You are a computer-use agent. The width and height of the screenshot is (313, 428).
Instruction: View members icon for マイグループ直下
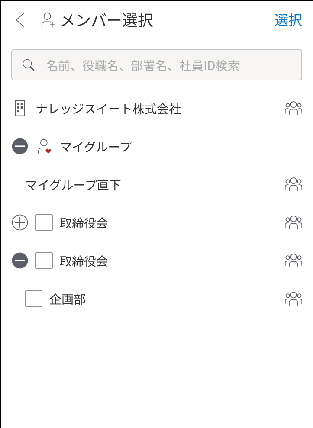coord(294,184)
